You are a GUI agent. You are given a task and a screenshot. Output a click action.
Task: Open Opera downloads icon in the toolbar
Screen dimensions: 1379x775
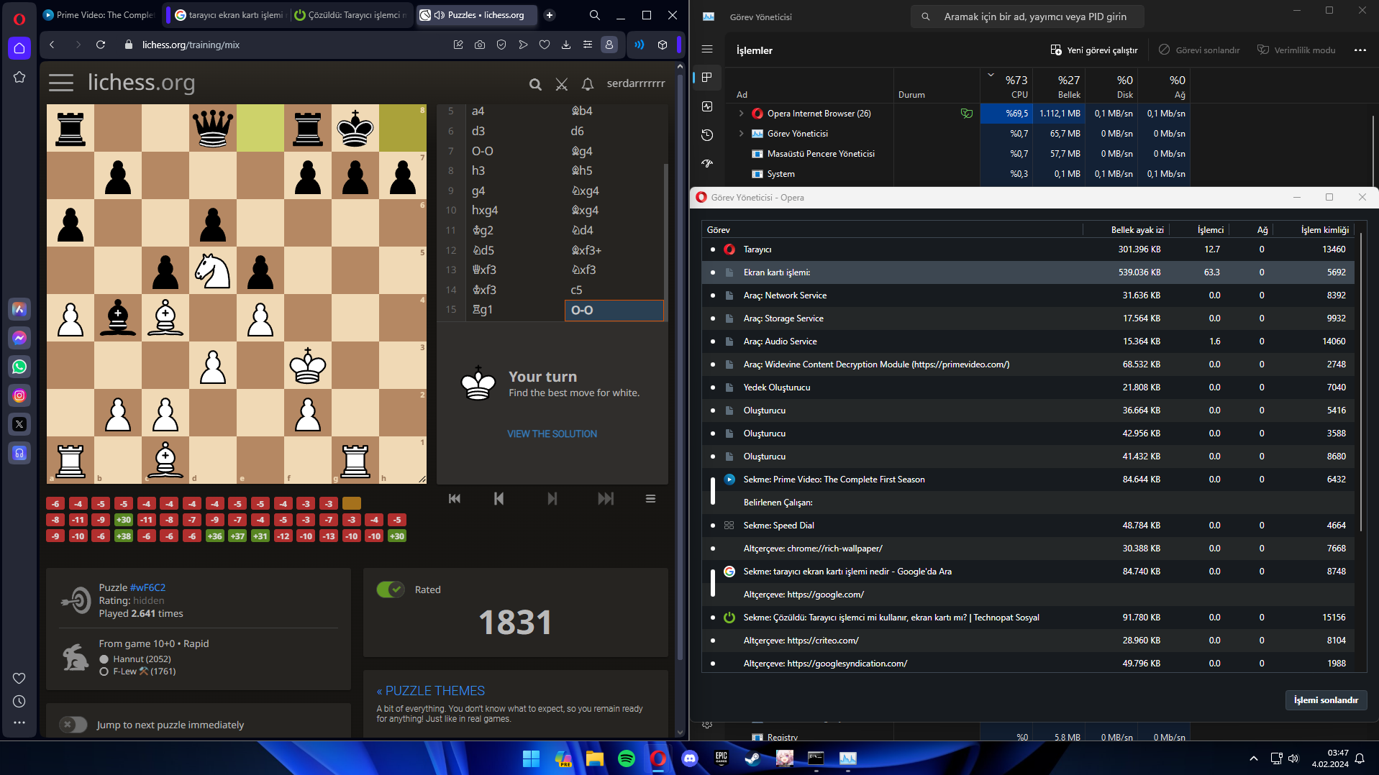tap(566, 45)
